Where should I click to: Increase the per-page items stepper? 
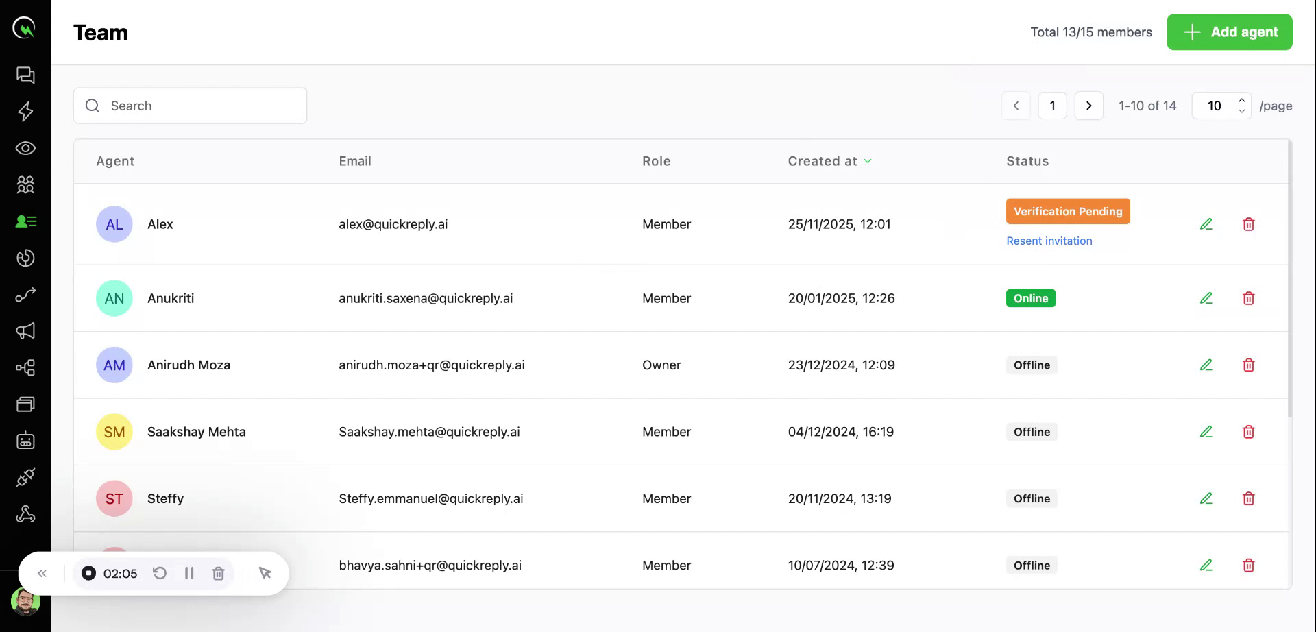[1241, 100]
